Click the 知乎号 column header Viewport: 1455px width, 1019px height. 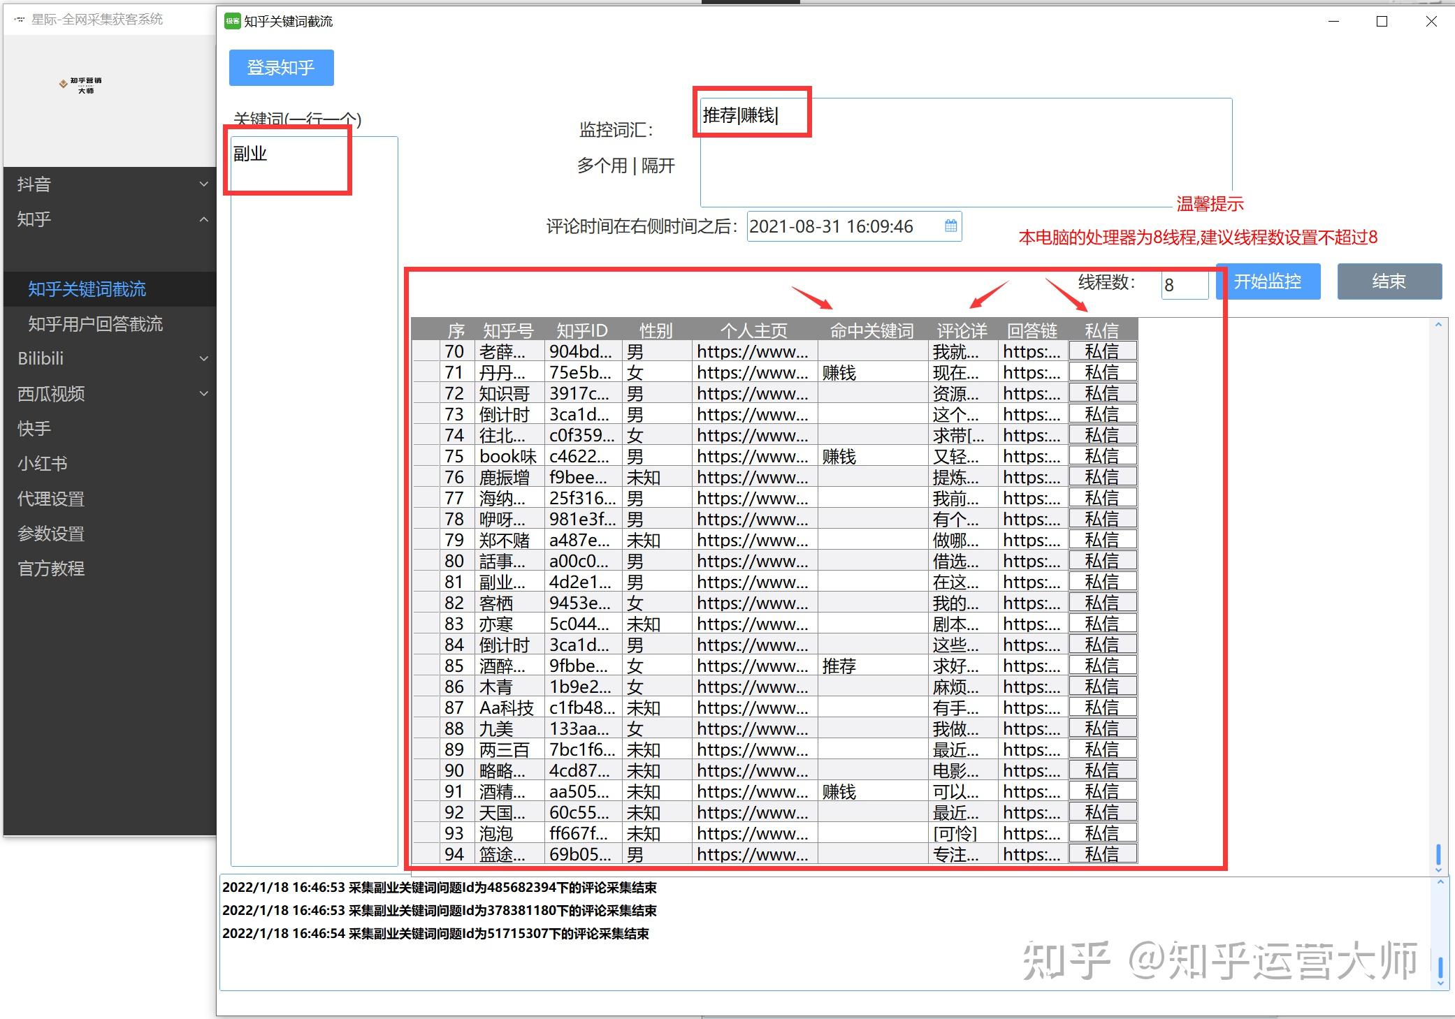coord(508,330)
